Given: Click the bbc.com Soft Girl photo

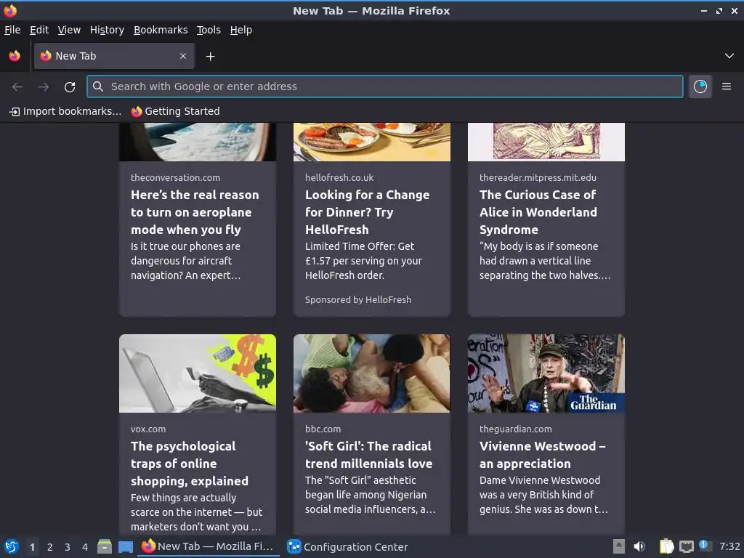Looking at the screenshot, I should [372, 373].
